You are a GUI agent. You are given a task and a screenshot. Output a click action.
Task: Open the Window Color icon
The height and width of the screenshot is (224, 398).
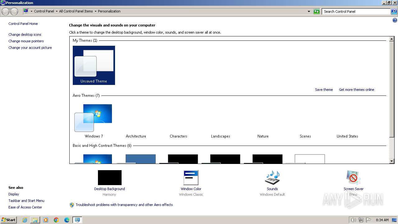pyautogui.click(x=191, y=178)
